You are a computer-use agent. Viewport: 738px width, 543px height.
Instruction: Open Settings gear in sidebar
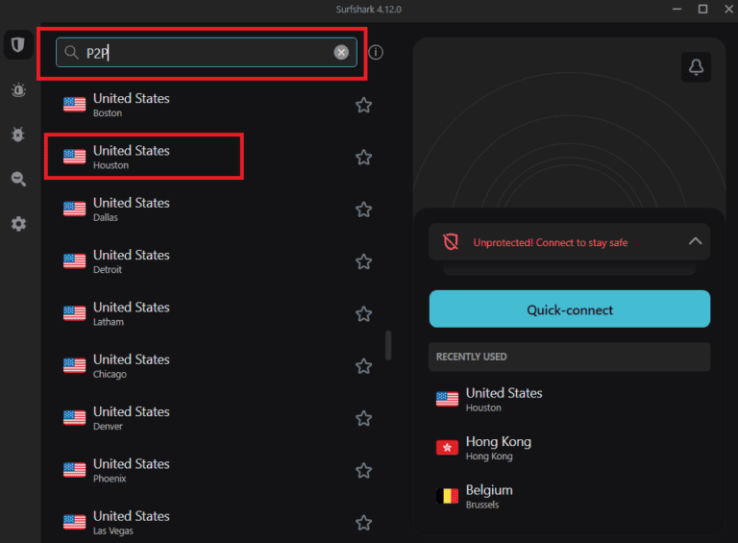point(17,224)
